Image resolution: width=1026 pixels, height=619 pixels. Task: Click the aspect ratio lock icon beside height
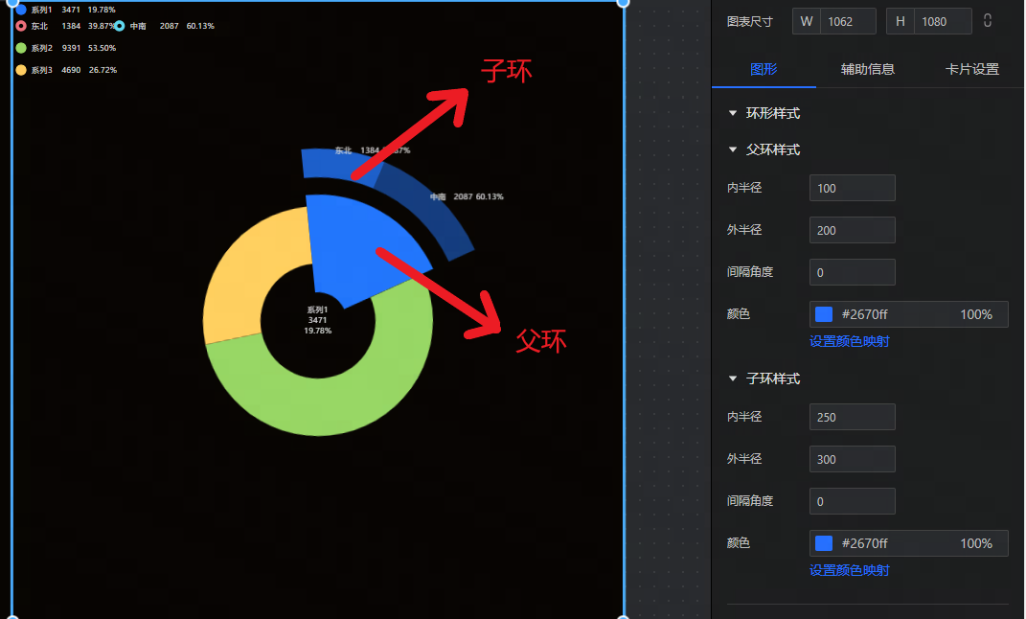click(988, 21)
